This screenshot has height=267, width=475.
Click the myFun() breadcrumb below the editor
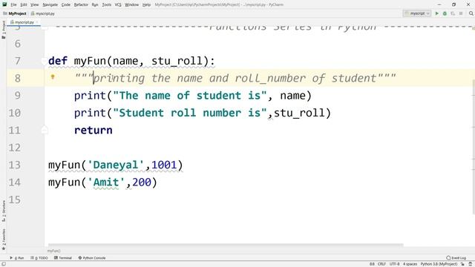(x=54, y=251)
